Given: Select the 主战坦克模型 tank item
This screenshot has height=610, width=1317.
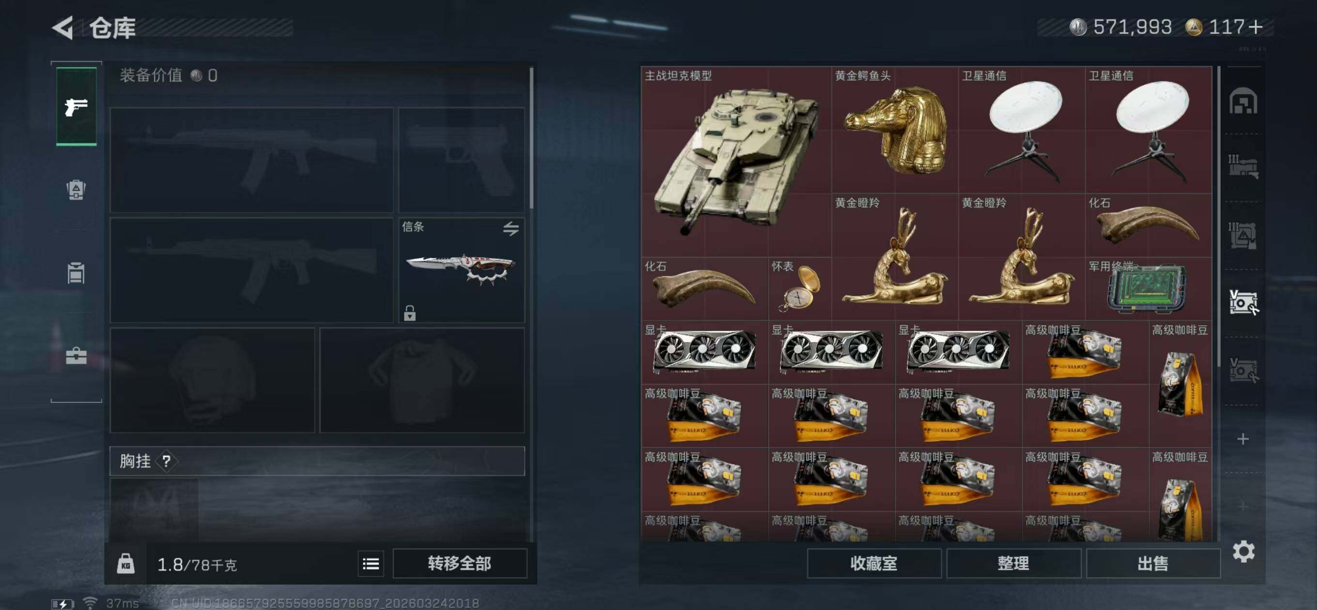Looking at the screenshot, I should pyautogui.click(x=736, y=161).
